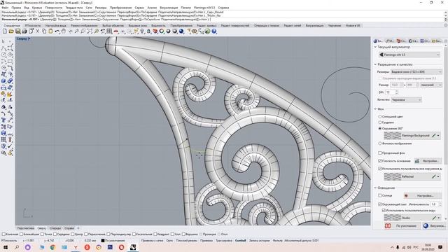Viewport: 448px width, 252px height.
Task: Click the Open file folder icon
Action: click(x=11, y=31)
